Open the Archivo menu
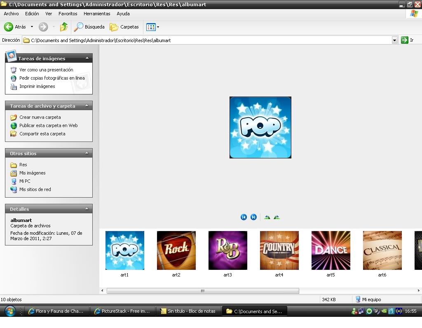 pos(11,14)
